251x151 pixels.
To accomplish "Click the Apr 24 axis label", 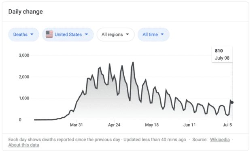I will pos(114,125).
